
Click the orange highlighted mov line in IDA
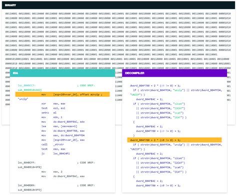pyautogui.click(x=62, y=94)
